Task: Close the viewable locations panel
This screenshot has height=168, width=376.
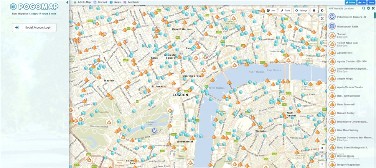Action: 373,8
